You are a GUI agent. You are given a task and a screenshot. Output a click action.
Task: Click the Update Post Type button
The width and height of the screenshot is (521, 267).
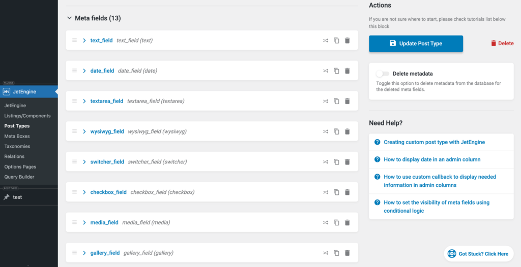(x=416, y=44)
